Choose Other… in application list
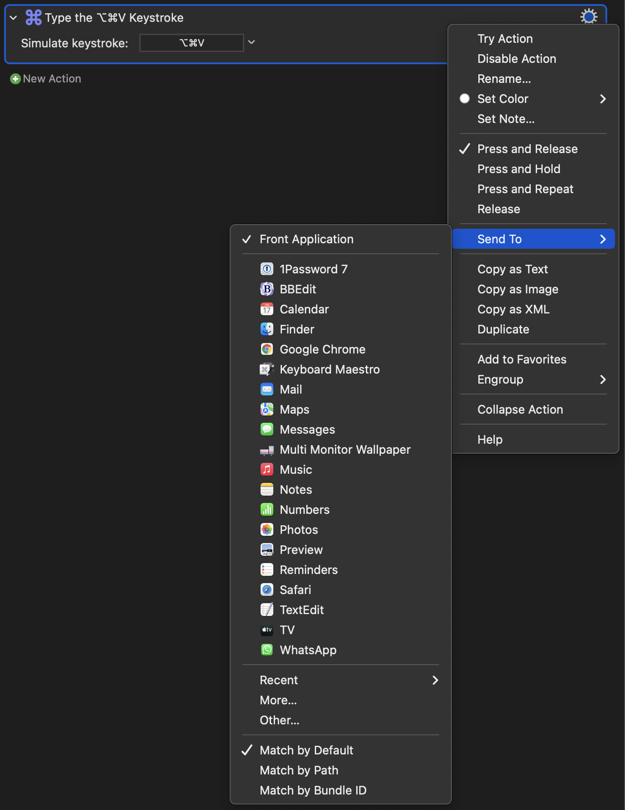Viewport: 625px width, 810px height. coord(341,720)
